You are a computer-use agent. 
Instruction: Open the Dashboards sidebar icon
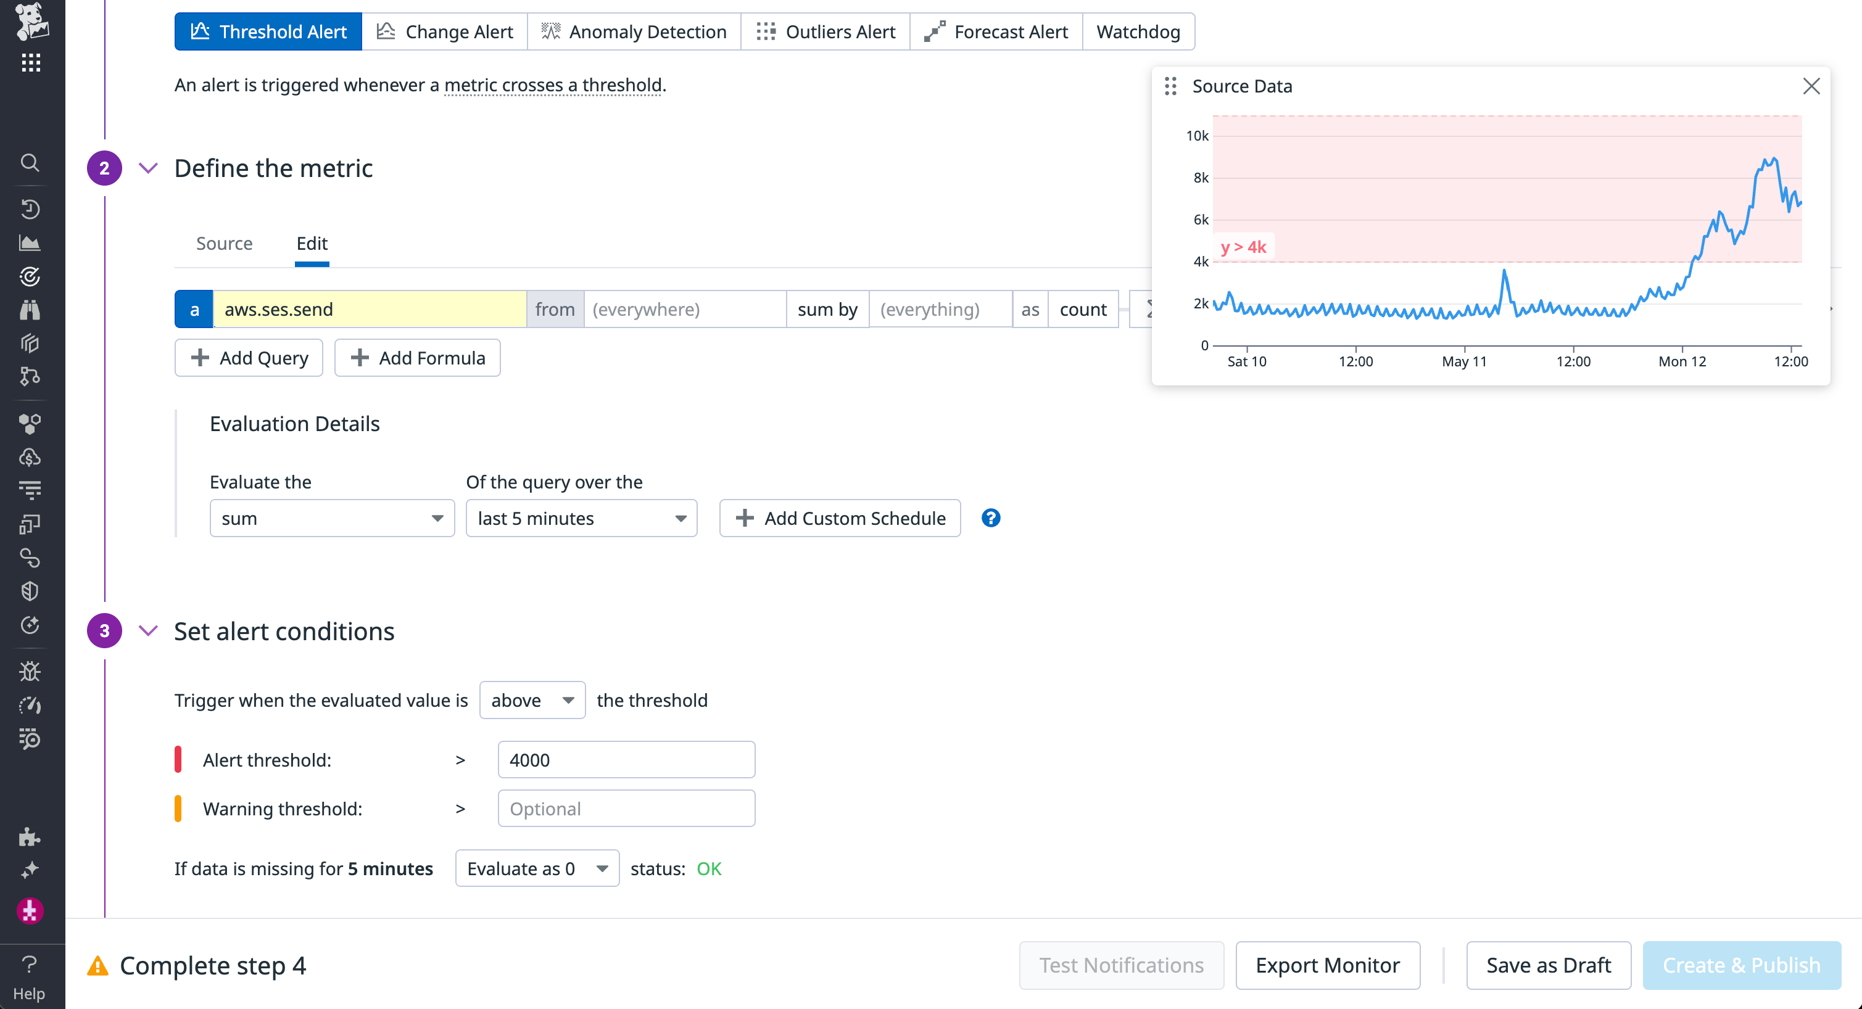click(30, 243)
